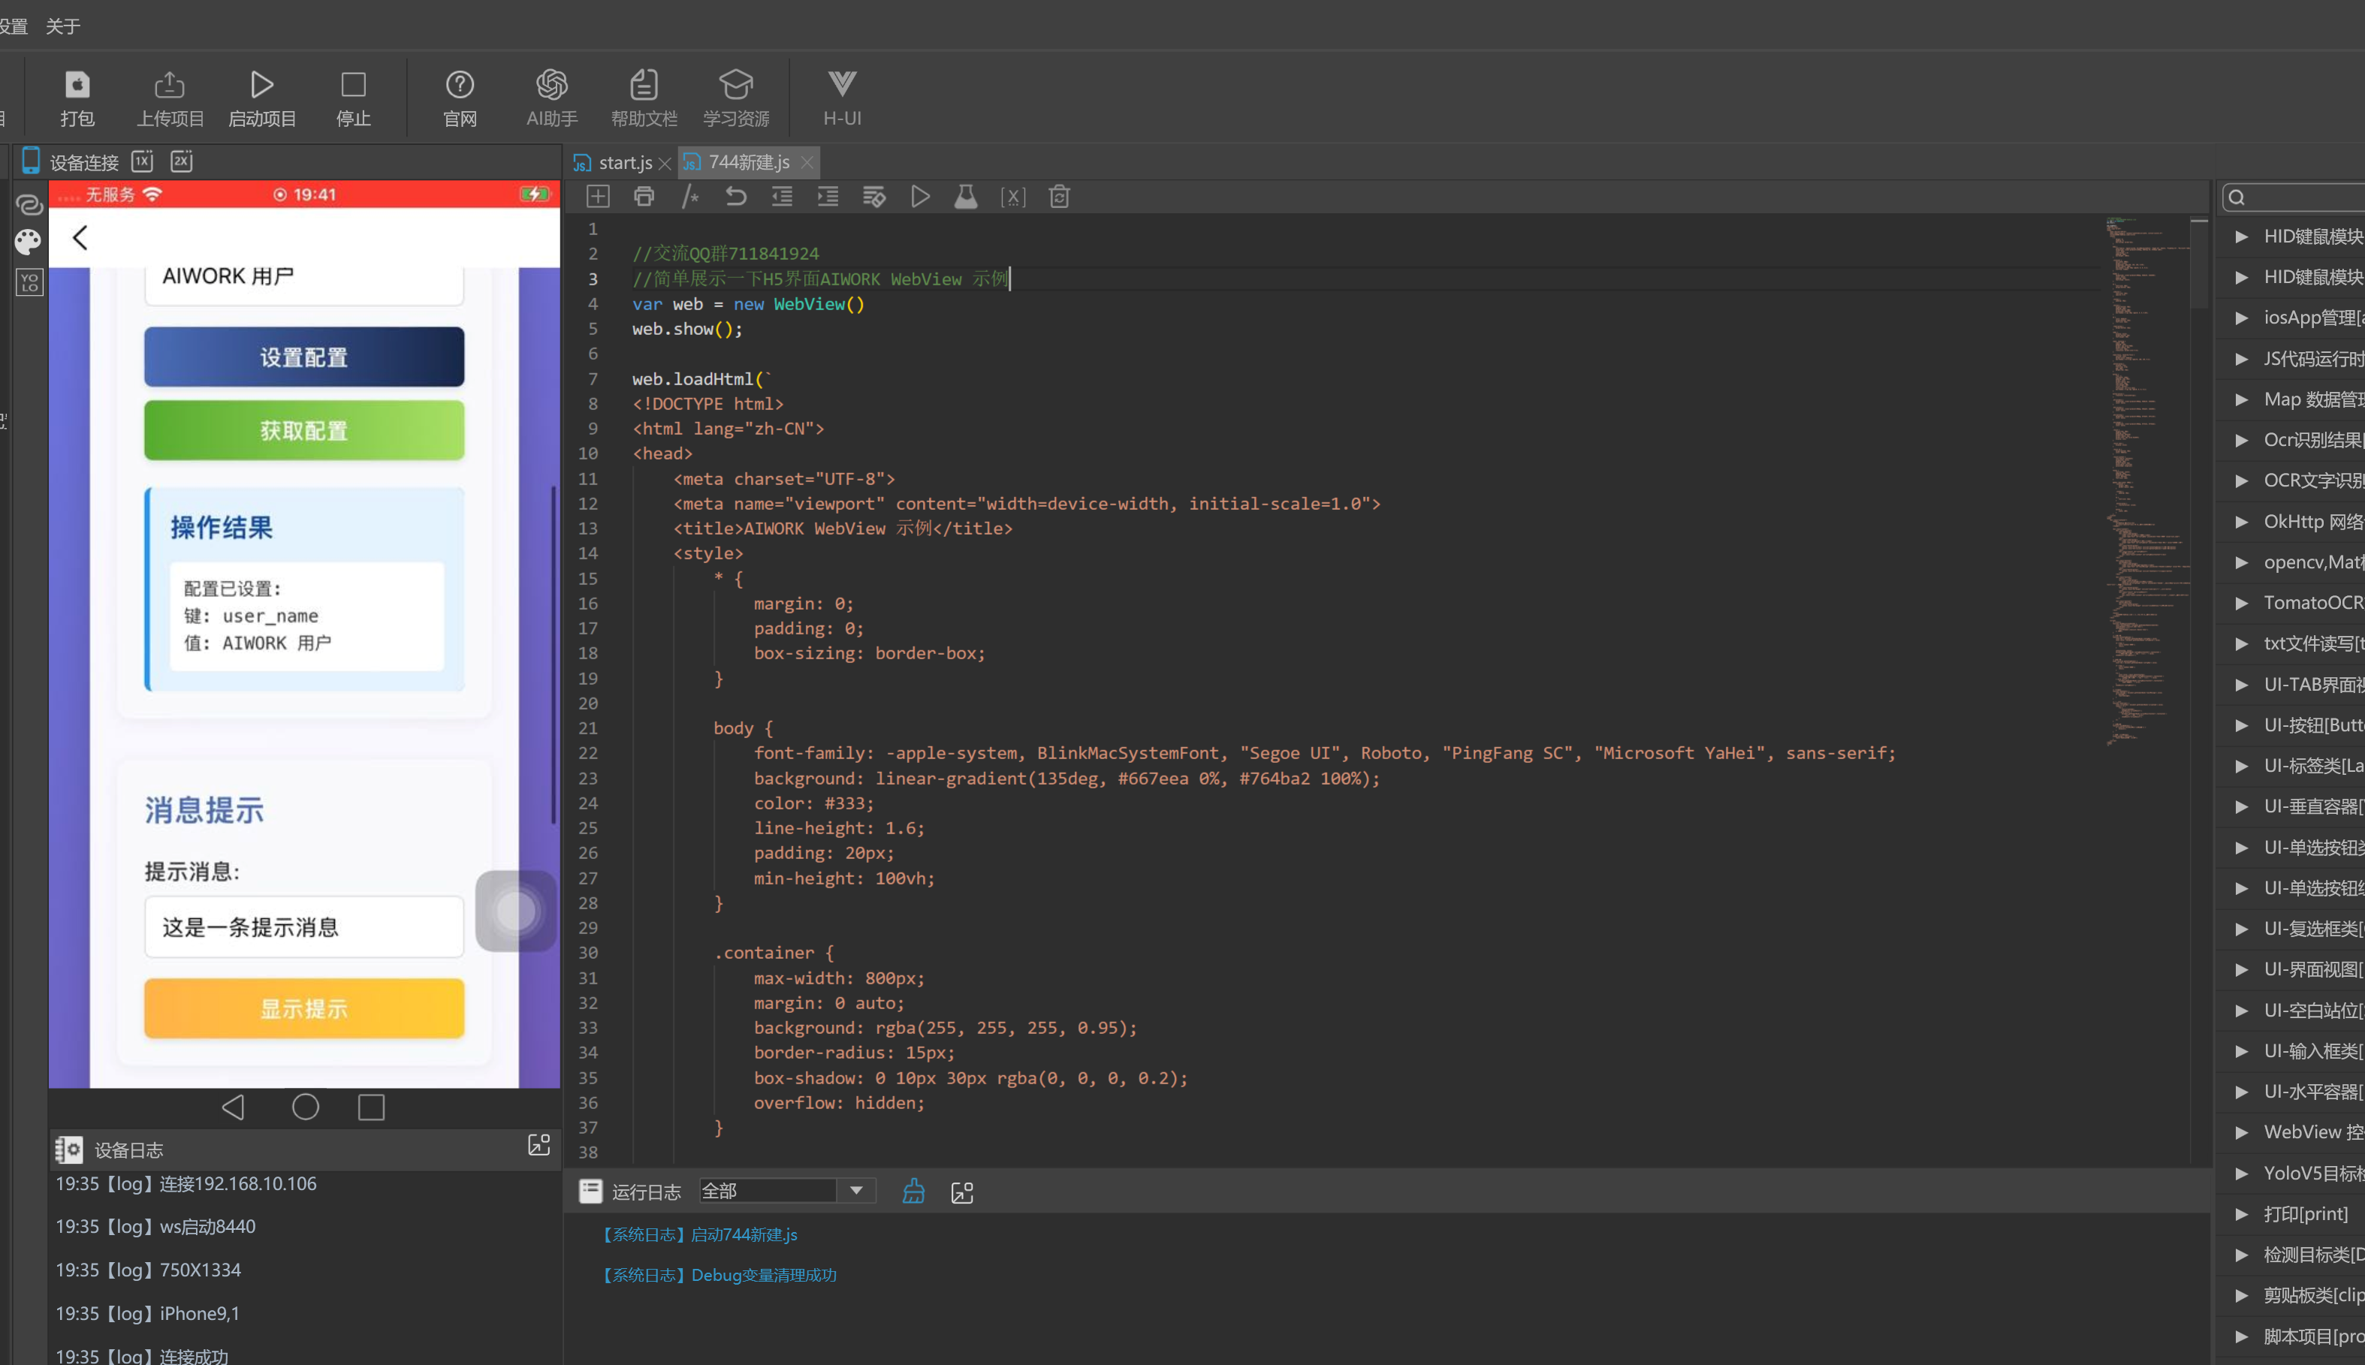Click the 1X device scale icon
The width and height of the screenshot is (2365, 1365).
(x=143, y=161)
